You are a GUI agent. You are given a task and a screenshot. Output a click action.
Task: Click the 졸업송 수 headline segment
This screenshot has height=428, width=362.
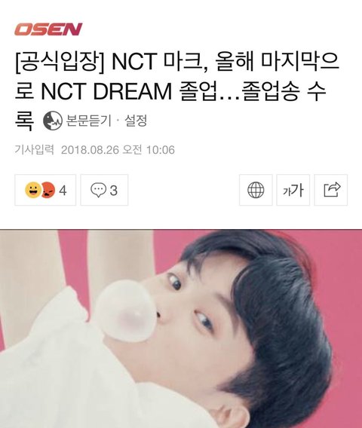[x=284, y=91]
